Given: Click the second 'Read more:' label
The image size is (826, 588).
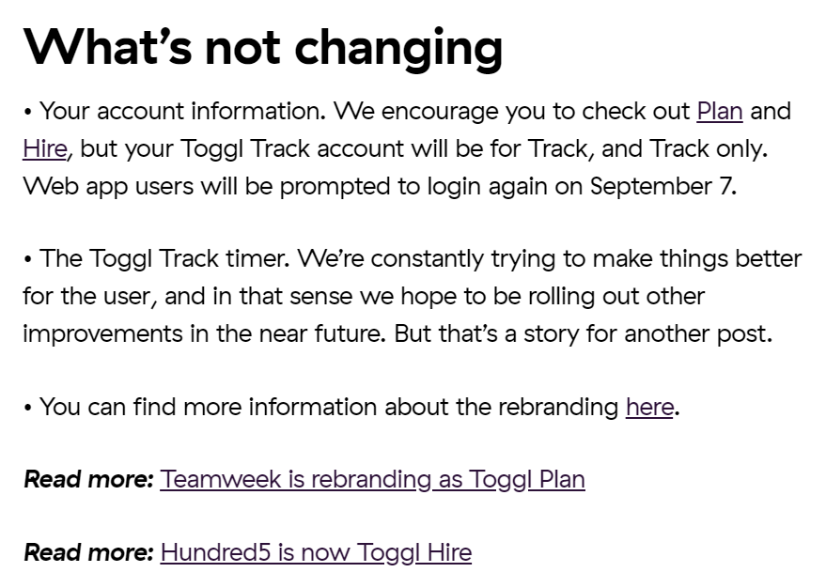Looking at the screenshot, I should pyautogui.click(x=88, y=552).
